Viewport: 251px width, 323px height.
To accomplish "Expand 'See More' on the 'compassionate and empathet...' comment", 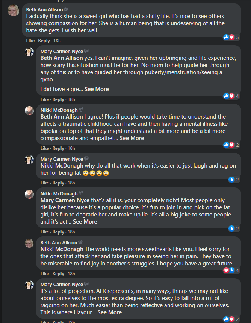I will click(132, 138).
